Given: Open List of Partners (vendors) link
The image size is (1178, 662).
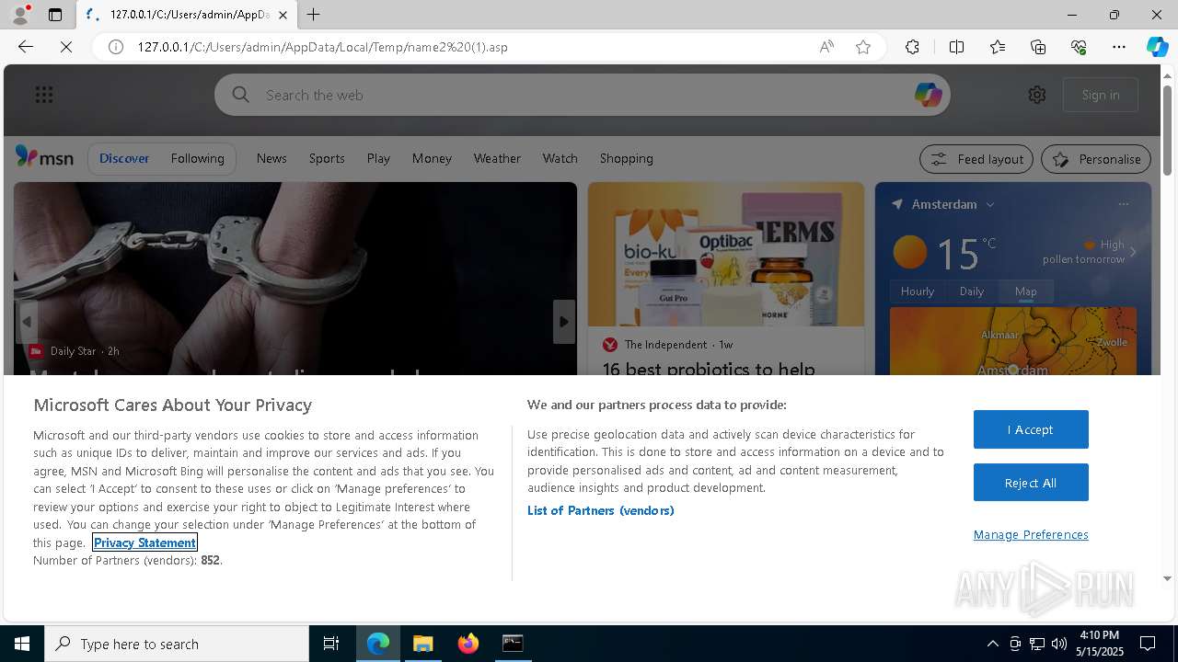Looking at the screenshot, I should [x=601, y=510].
